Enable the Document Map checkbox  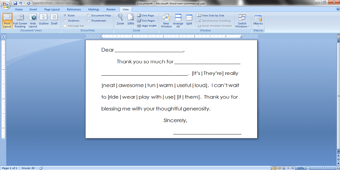tap(88, 15)
